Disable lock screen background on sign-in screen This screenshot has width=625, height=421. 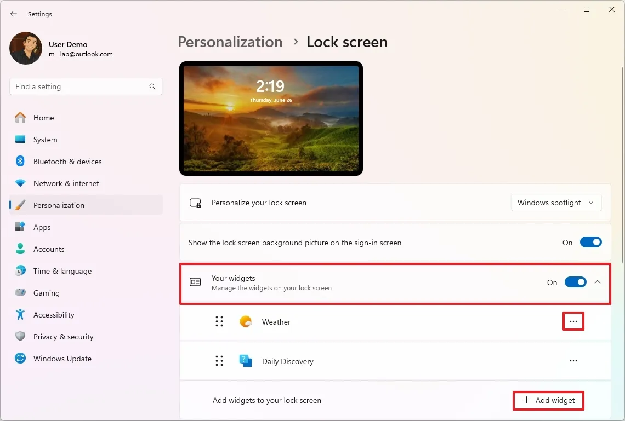pyautogui.click(x=591, y=242)
